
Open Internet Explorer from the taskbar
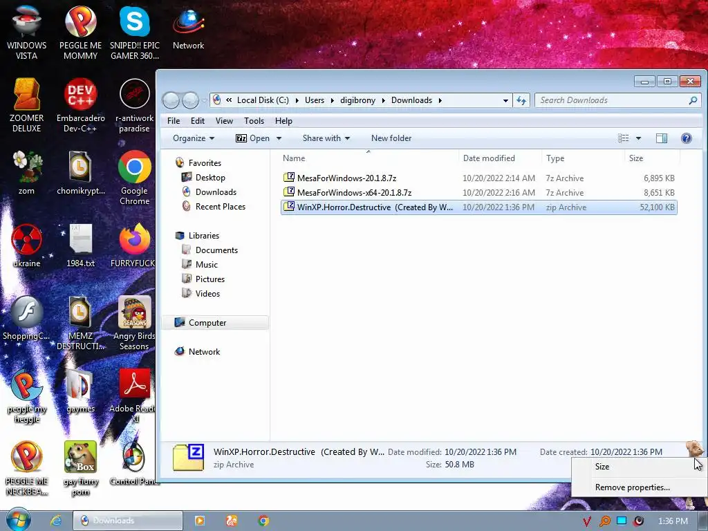pos(56,521)
